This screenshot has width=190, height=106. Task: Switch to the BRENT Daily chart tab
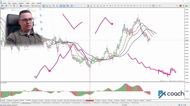[x=115, y=103]
